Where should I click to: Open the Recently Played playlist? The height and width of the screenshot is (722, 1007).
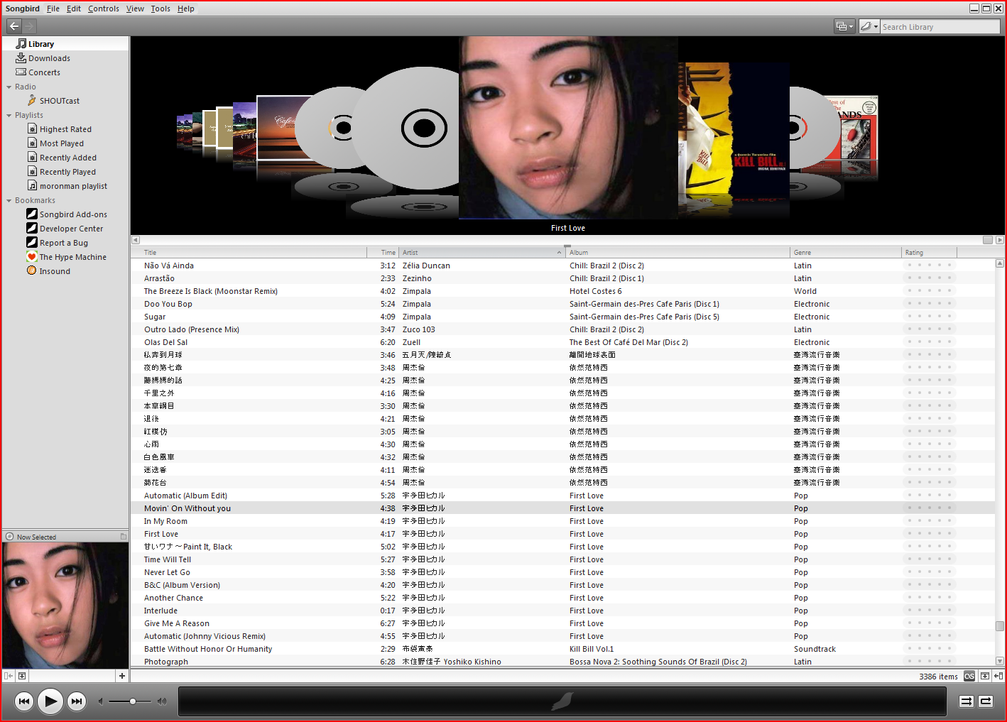click(x=67, y=172)
